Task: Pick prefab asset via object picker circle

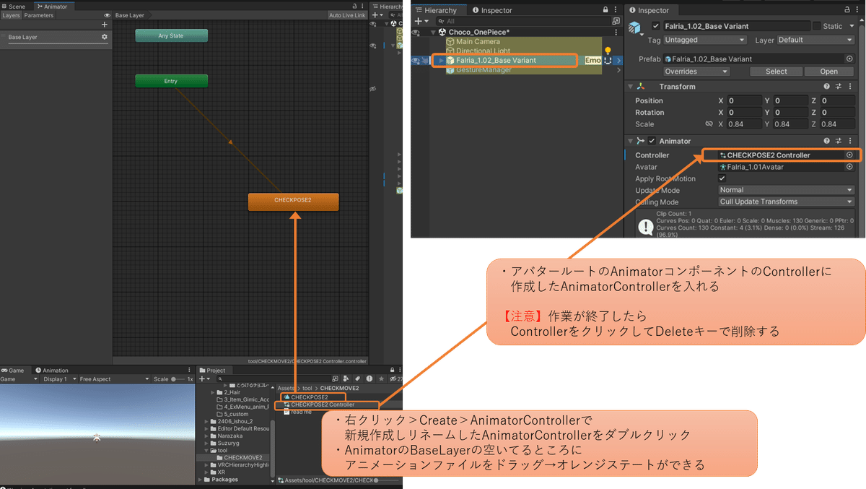Action: (849, 59)
